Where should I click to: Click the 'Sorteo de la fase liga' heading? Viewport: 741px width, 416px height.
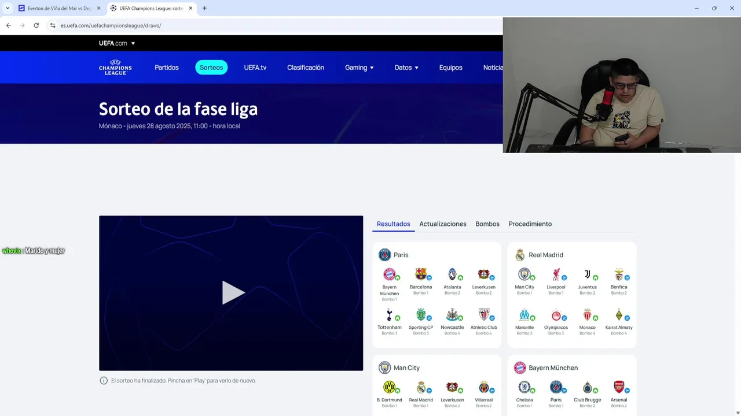coord(178,109)
